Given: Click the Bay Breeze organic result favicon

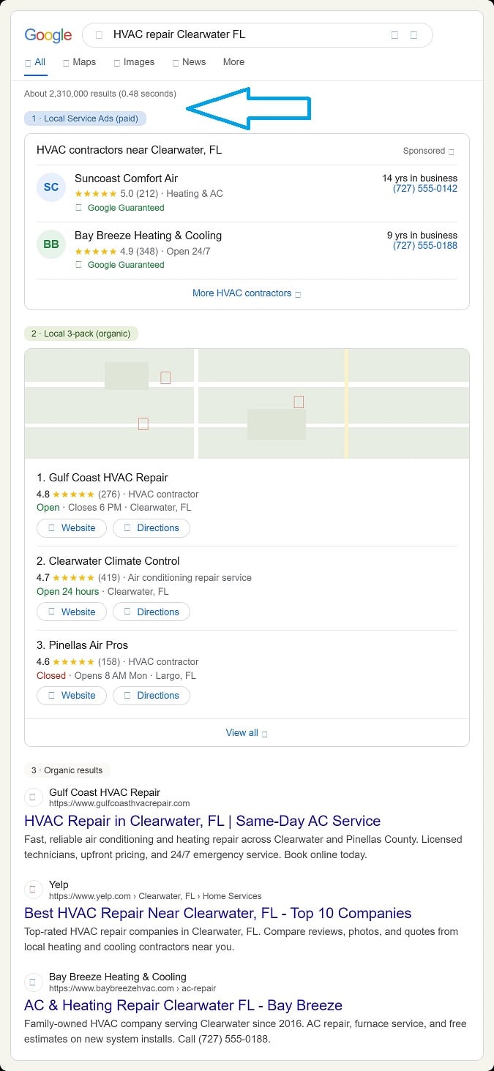Looking at the screenshot, I should 33,982.
